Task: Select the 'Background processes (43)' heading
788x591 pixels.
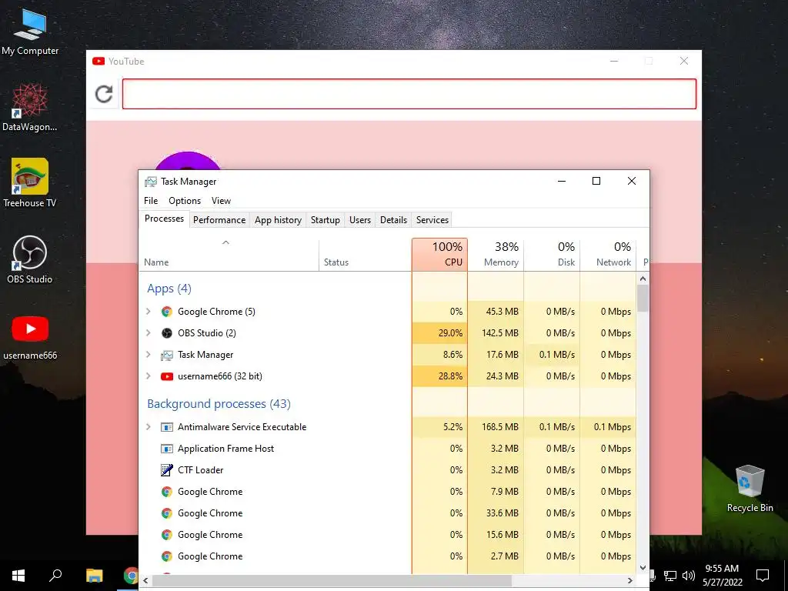Action: point(219,404)
